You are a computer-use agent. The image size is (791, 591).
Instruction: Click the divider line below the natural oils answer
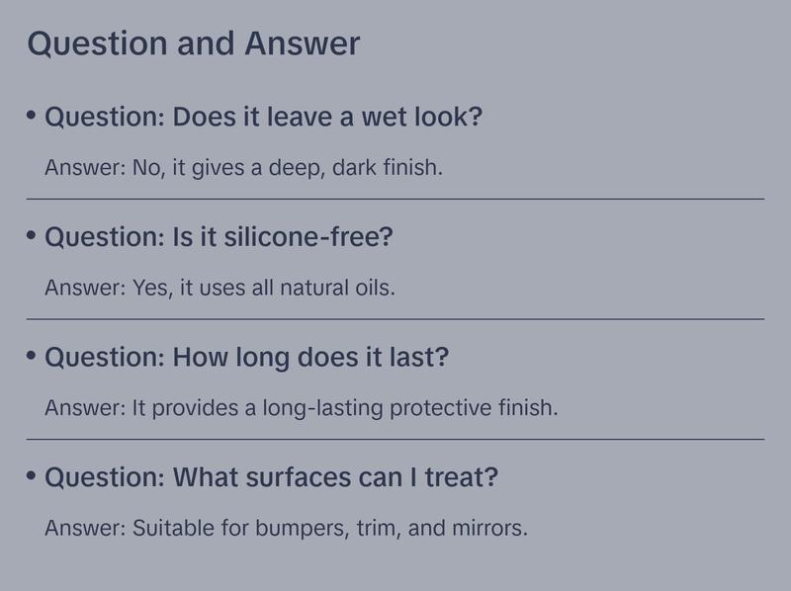(x=395, y=319)
